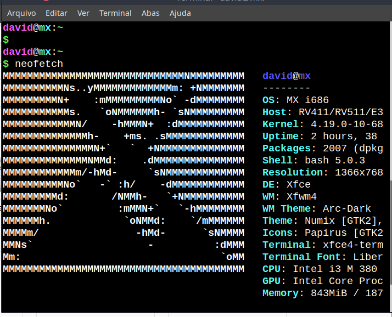Click the 'Host: RV411/RV511/E3' line
This screenshot has width=392, height=317.
click(x=323, y=112)
